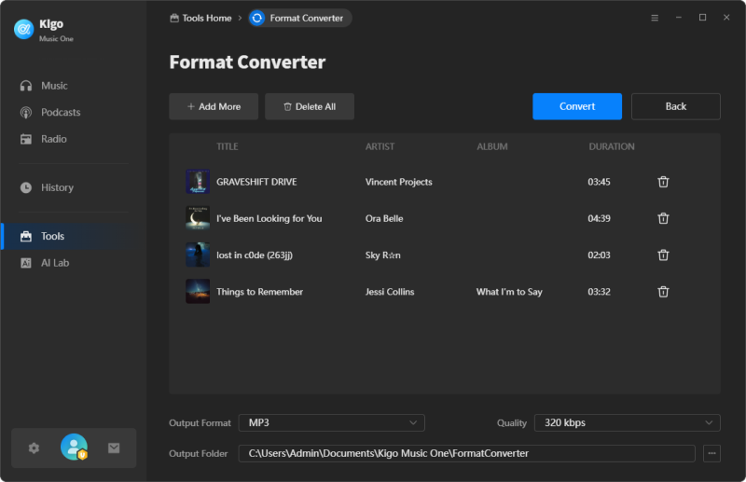Click artist Ora Belle
This screenshot has height=482, width=746.
pyautogui.click(x=384, y=218)
